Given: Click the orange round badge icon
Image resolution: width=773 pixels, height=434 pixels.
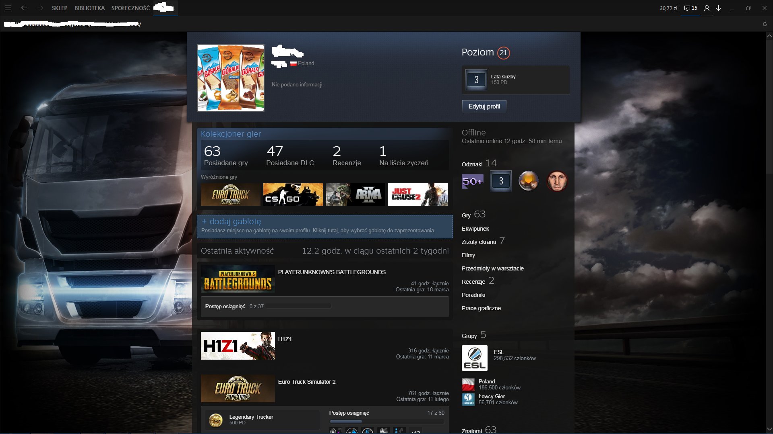Looking at the screenshot, I should pos(529,181).
